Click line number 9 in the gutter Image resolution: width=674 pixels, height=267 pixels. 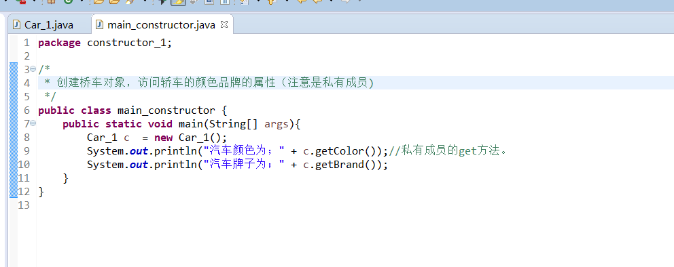pyautogui.click(x=26, y=151)
